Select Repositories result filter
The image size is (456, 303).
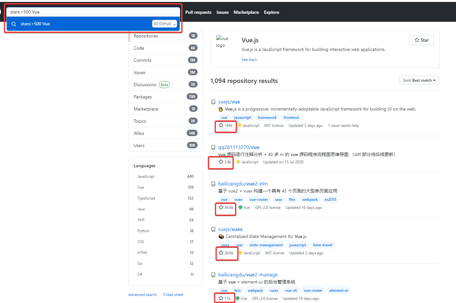pos(166,36)
